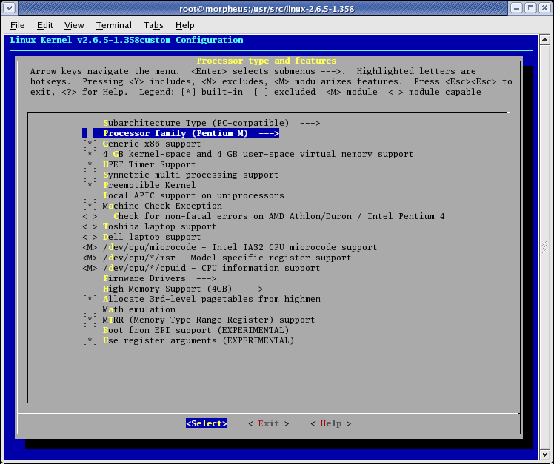Viewport: 554px width, 464px height.
Task: Toggle Generic x86 support checkbox
Action: coord(90,144)
